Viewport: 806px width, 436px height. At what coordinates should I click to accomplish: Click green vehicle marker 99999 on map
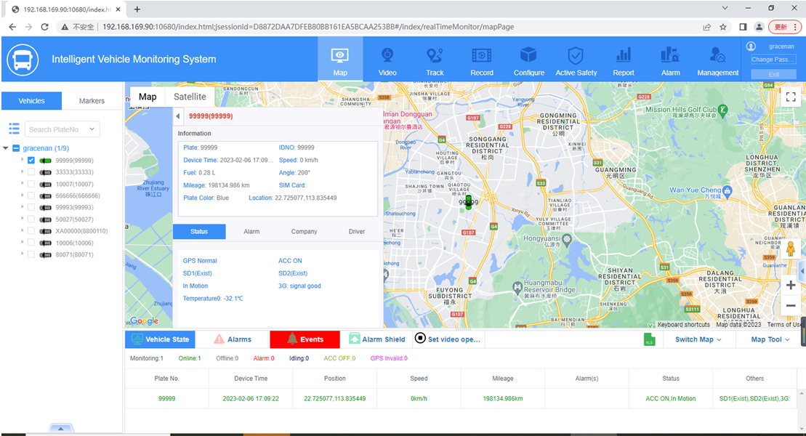468,201
